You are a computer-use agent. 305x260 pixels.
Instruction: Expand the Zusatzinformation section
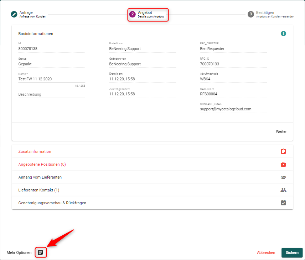point(35,151)
